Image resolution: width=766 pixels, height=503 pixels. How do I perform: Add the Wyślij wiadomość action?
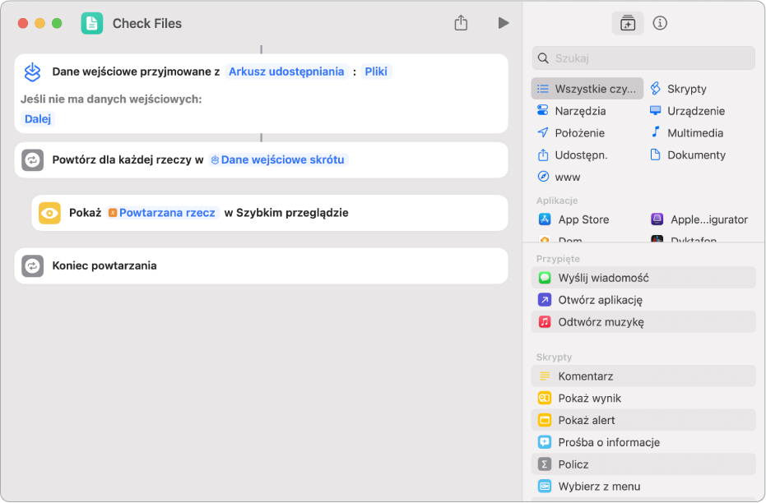click(603, 278)
